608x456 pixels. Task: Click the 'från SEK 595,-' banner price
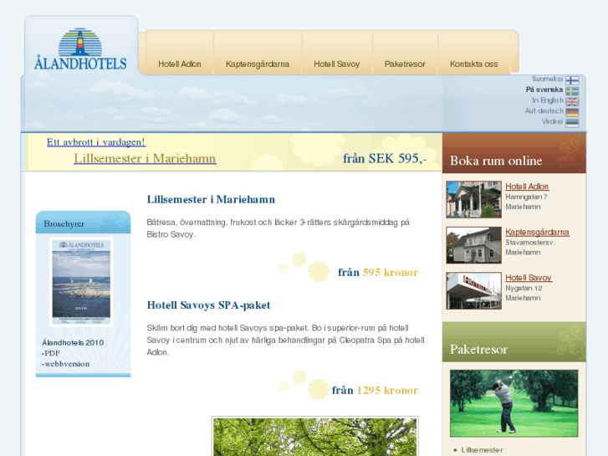pos(385,158)
